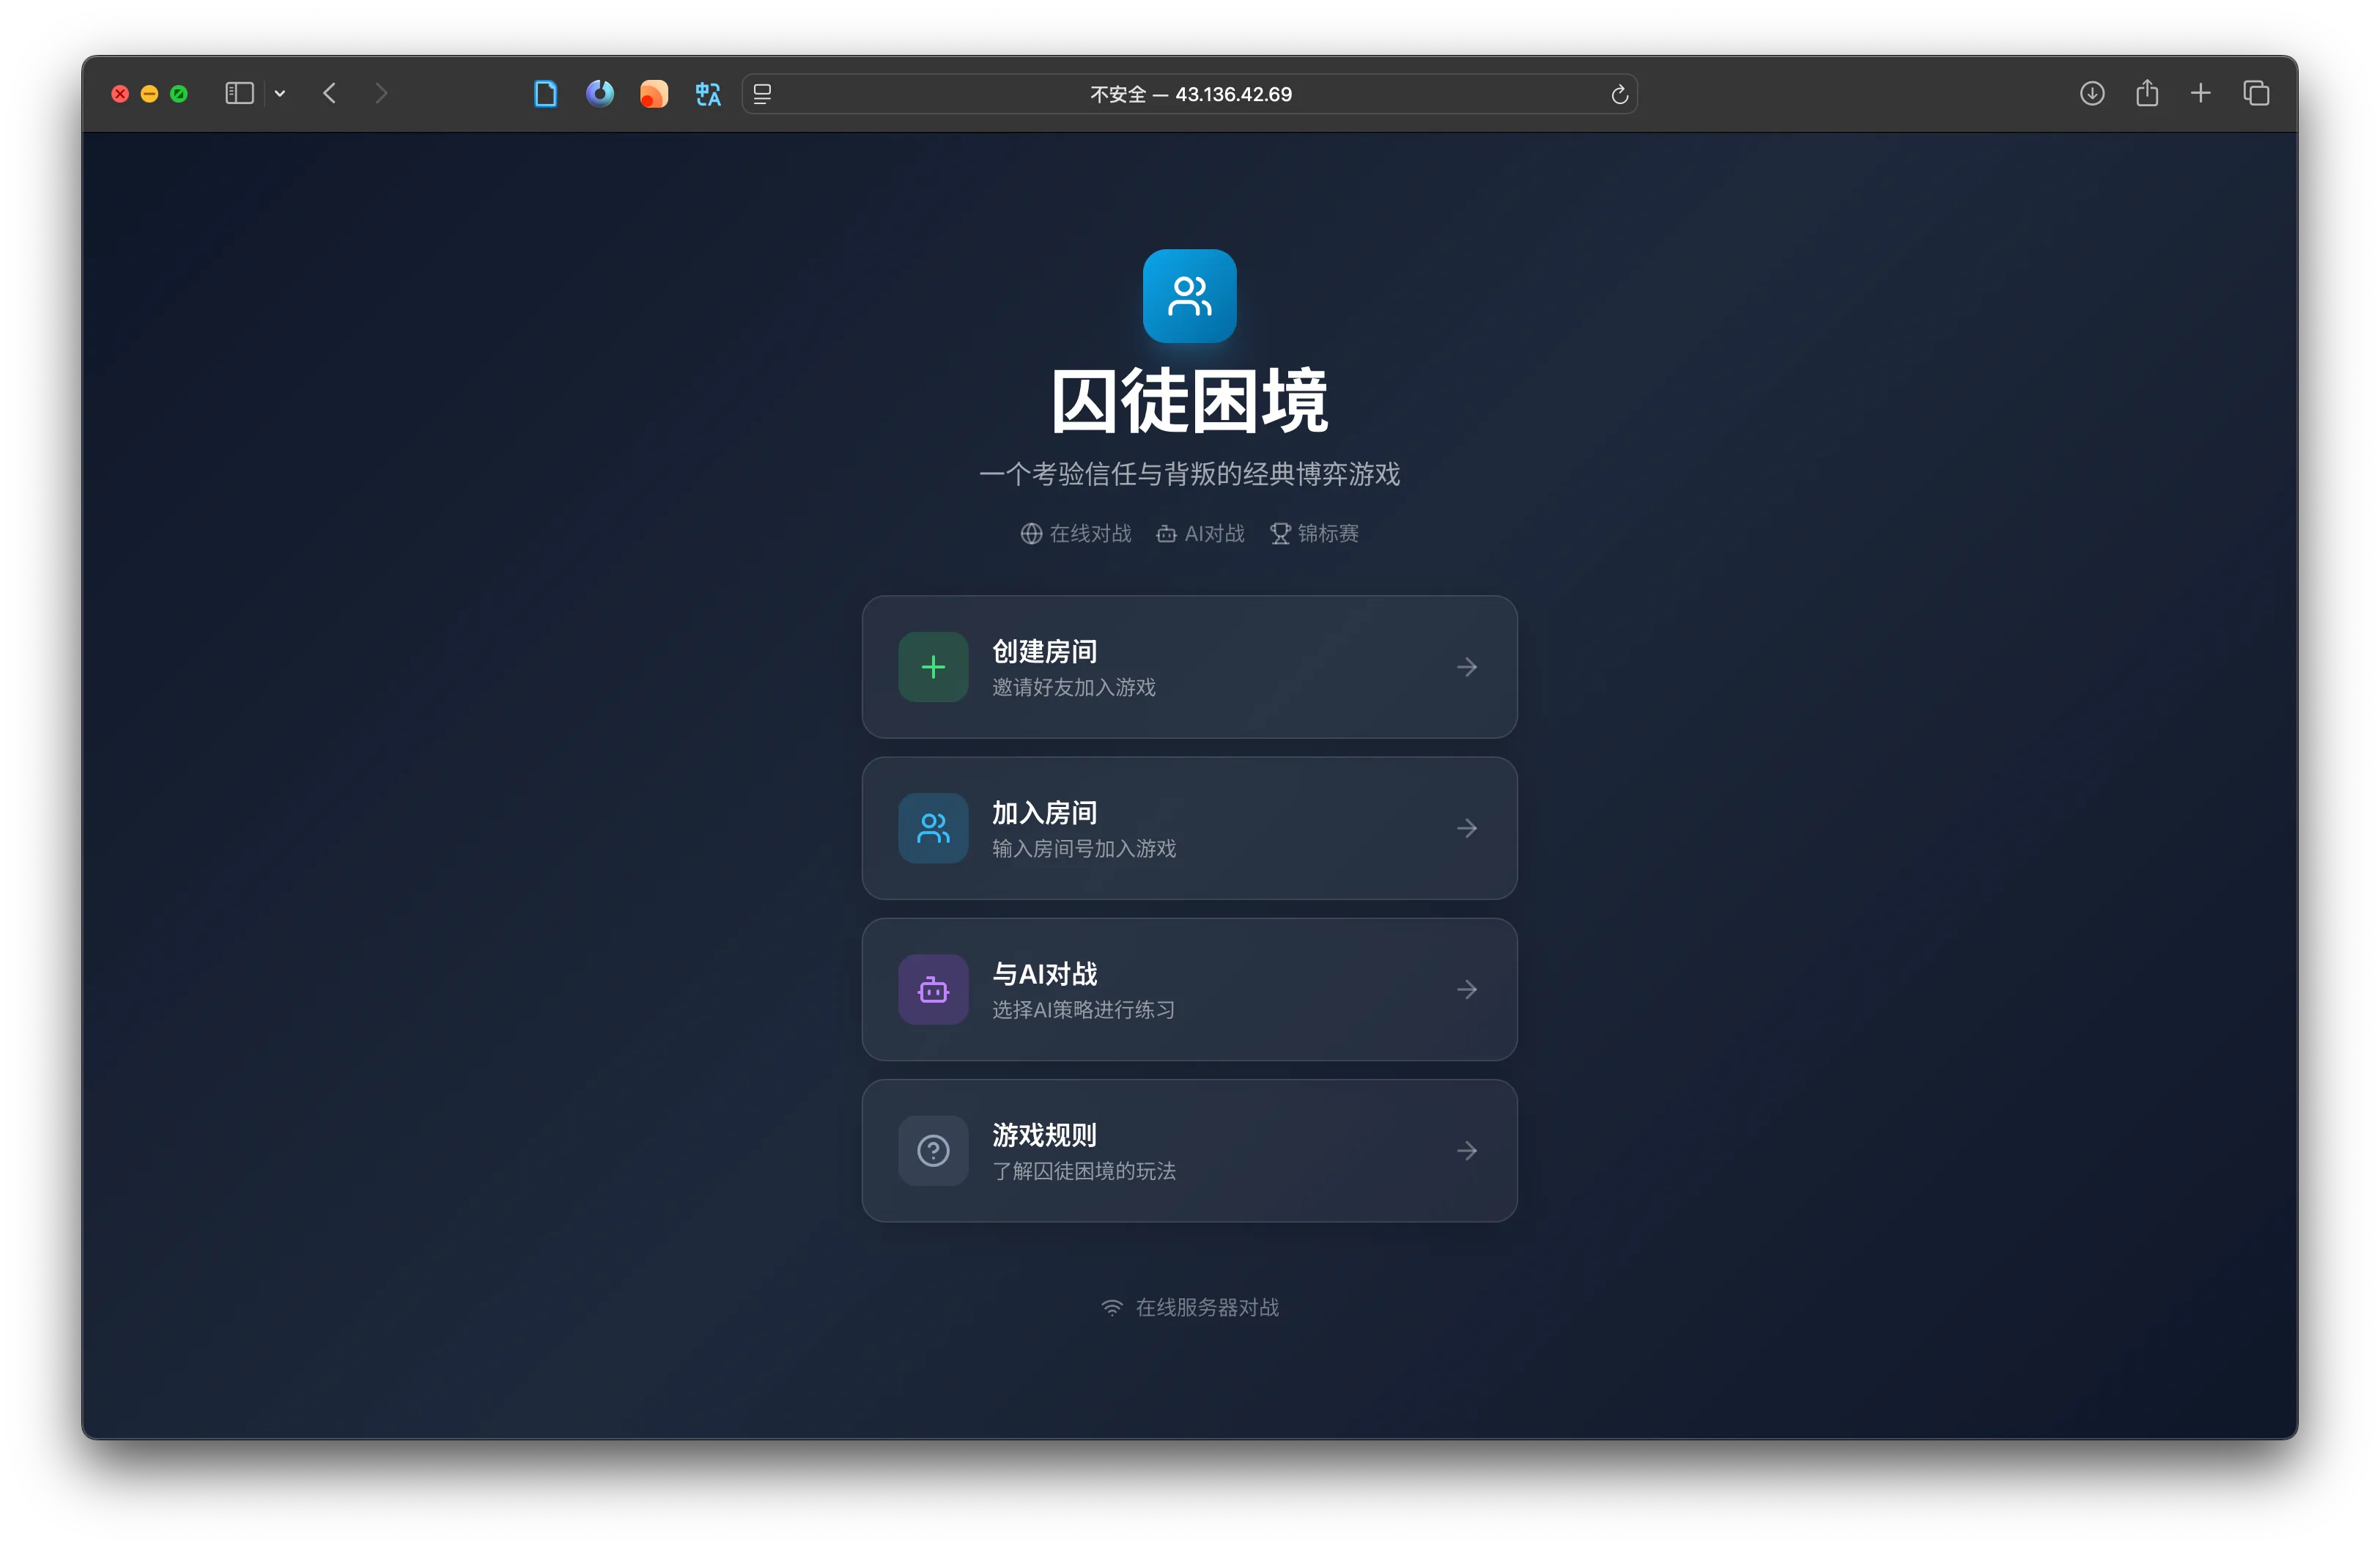Open the 加入房间 menu entry

coord(1044,813)
